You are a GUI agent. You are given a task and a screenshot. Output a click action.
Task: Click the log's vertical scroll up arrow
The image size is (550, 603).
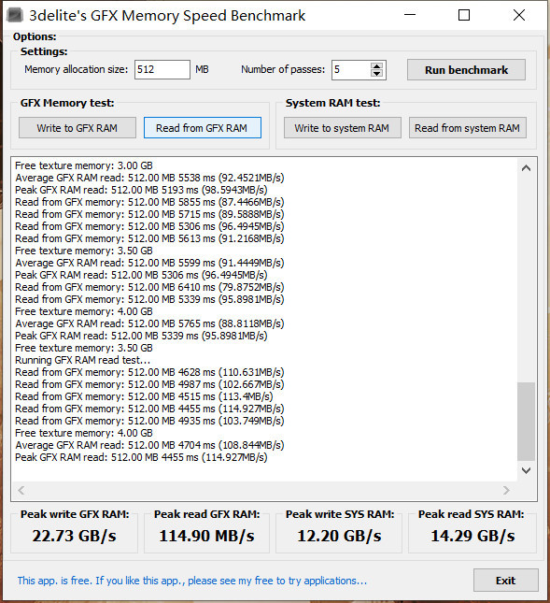pyautogui.click(x=526, y=168)
